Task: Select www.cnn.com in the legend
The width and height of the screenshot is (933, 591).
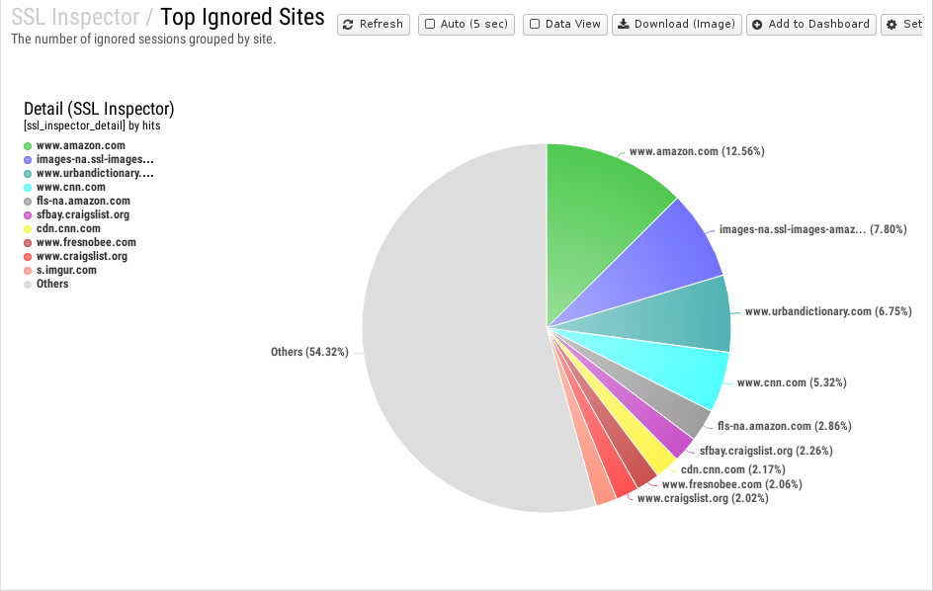Action: 71,187
